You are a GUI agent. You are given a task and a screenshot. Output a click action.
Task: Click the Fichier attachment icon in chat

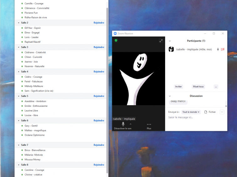tap(206, 112)
